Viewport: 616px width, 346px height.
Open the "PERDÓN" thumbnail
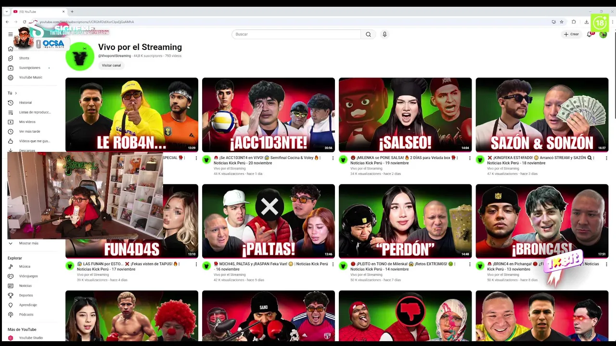tap(405, 221)
